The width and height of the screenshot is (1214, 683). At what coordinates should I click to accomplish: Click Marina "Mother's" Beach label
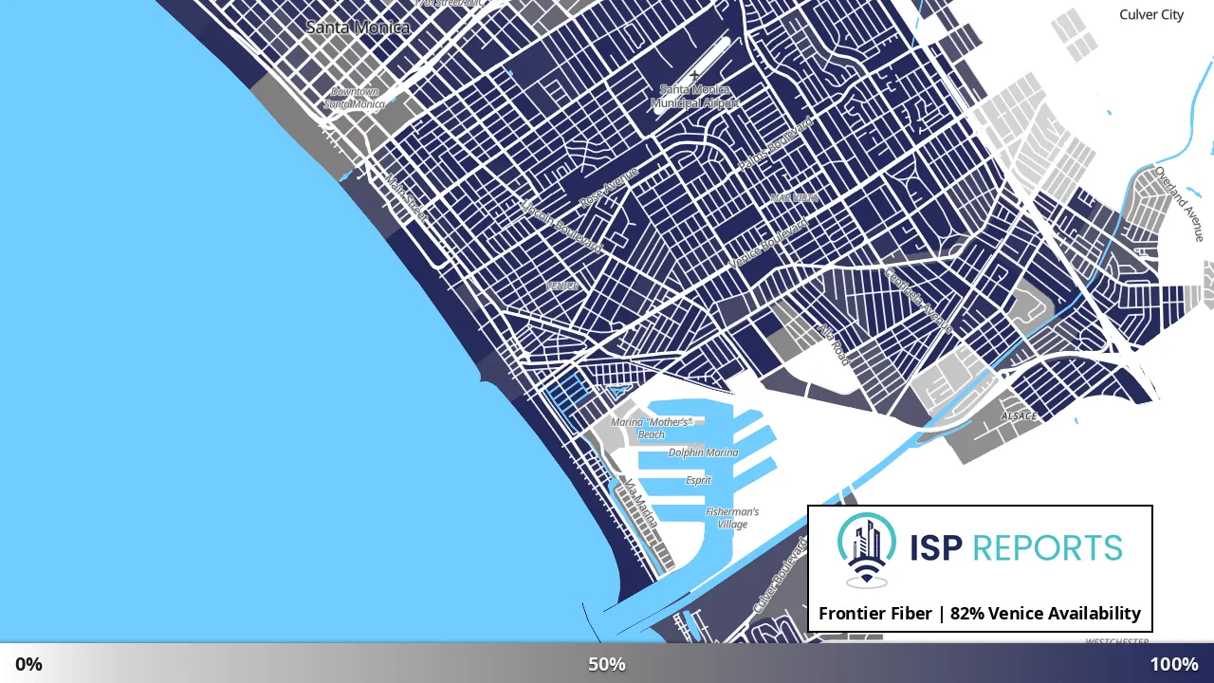click(x=652, y=428)
